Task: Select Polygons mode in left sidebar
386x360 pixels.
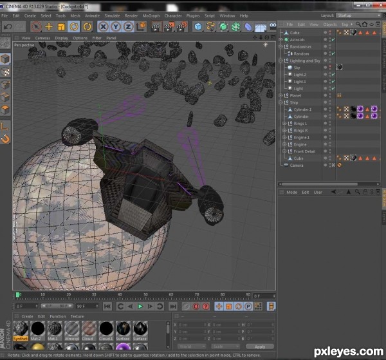Action: coord(5,109)
